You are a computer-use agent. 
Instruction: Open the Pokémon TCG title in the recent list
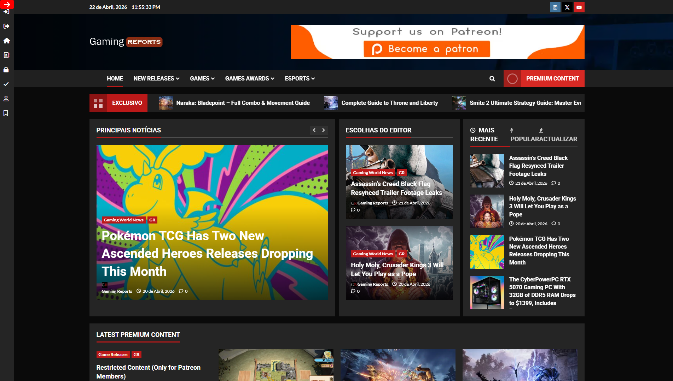tap(539, 251)
